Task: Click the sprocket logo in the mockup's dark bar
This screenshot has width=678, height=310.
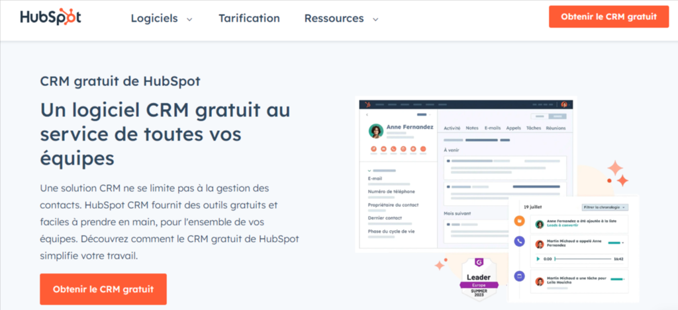Action: [x=367, y=104]
